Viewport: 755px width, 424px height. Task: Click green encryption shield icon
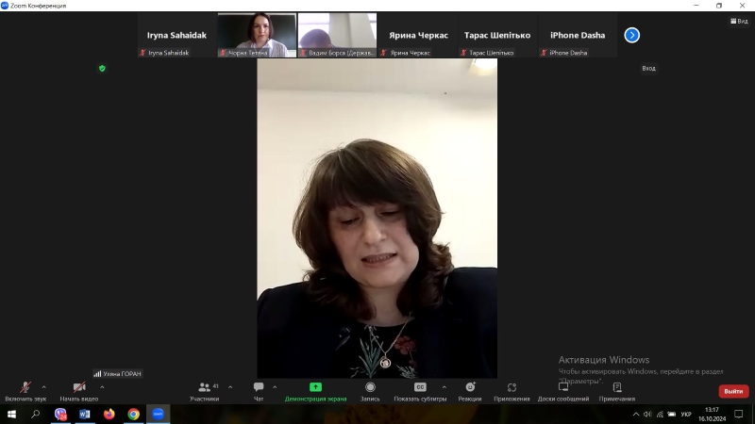tap(102, 68)
